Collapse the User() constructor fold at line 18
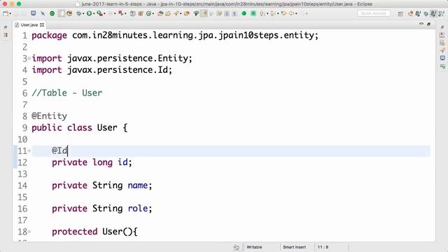The width and height of the screenshot is (448, 252). [x=29, y=232]
